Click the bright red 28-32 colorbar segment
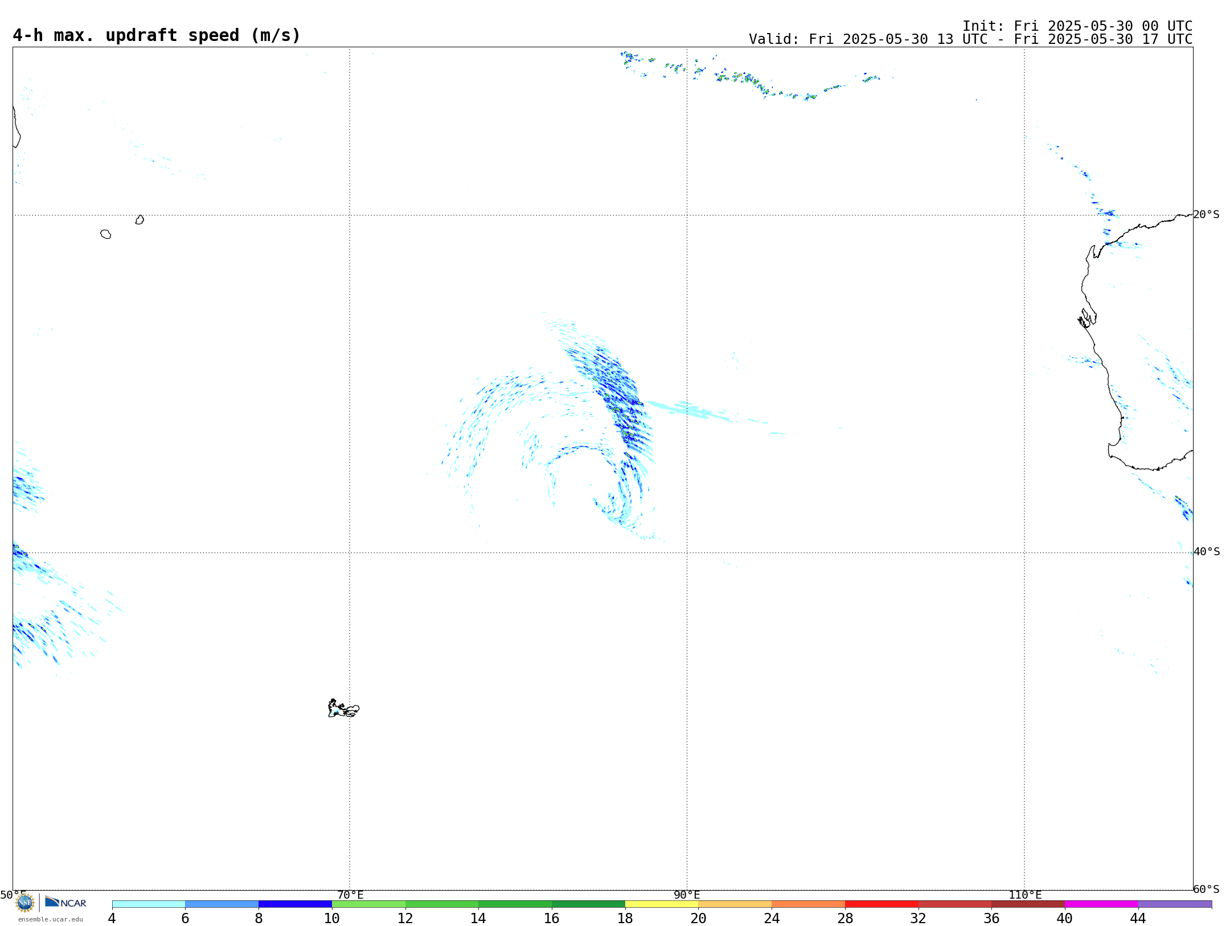This screenshot has height=926, width=1230. (881, 904)
